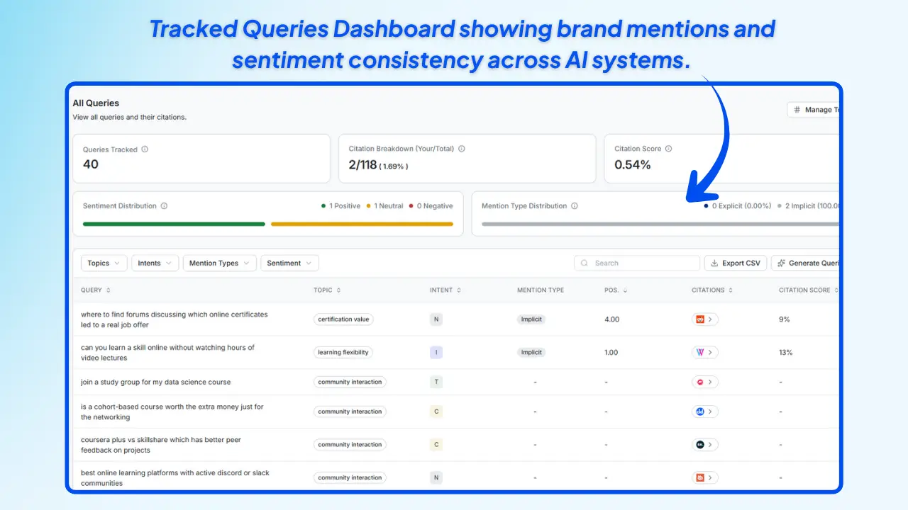Sort the table by the QUERY column
Screen dimensions: 908x510
[x=95, y=290]
